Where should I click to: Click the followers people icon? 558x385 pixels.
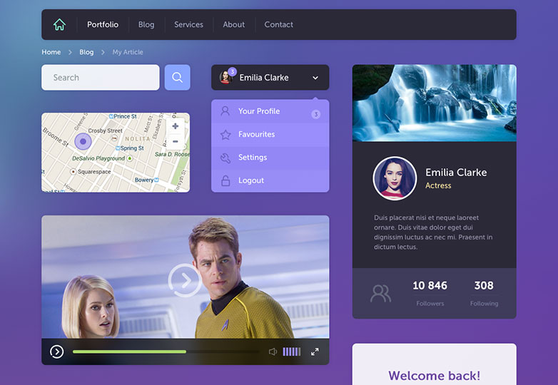coord(381,293)
